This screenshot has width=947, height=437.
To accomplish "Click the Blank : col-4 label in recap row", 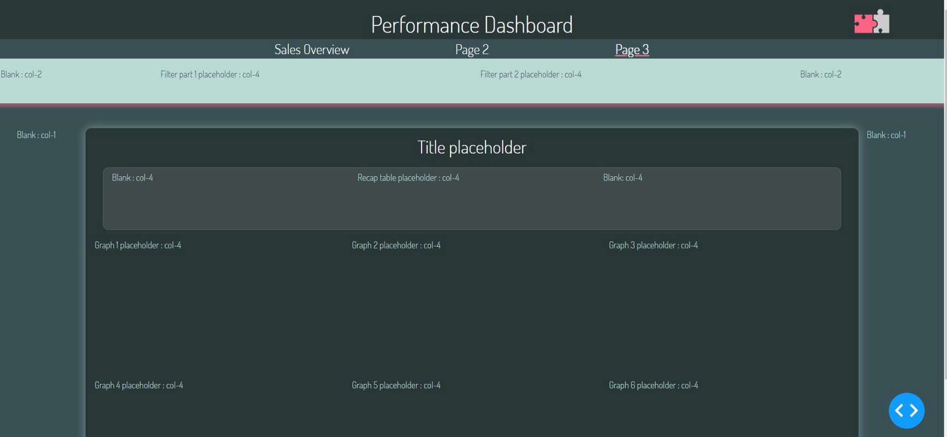I will pos(133,178).
